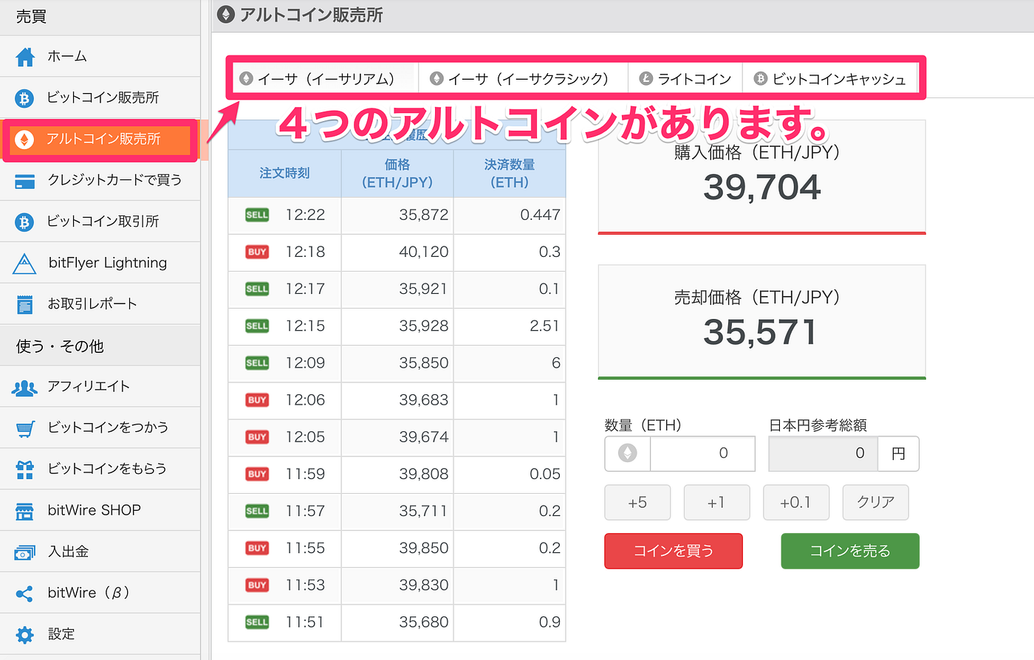Open 入出金 in the sidebar
Image resolution: width=1034 pixels, height=660 pixels.
(x=100, y=551)
